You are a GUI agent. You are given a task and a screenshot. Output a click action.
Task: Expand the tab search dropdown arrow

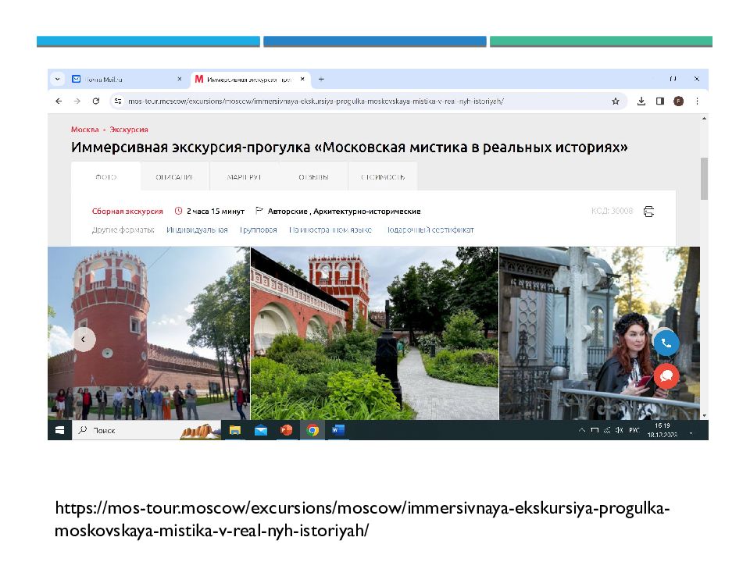[59, 79]
